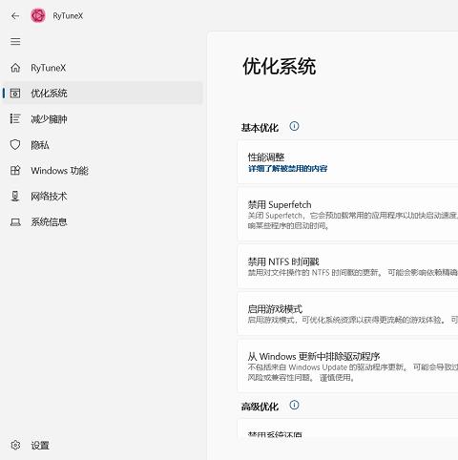
Task: Toggle the hamburger navigation menu
Action: pos(15,42)
